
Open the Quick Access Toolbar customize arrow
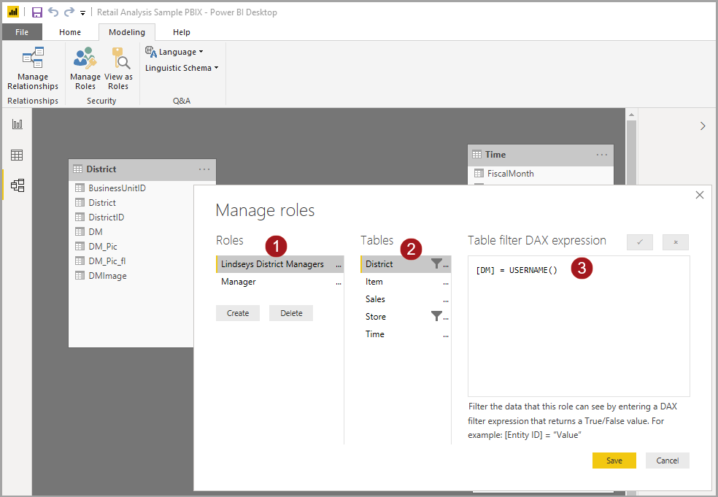coord(83,13)
